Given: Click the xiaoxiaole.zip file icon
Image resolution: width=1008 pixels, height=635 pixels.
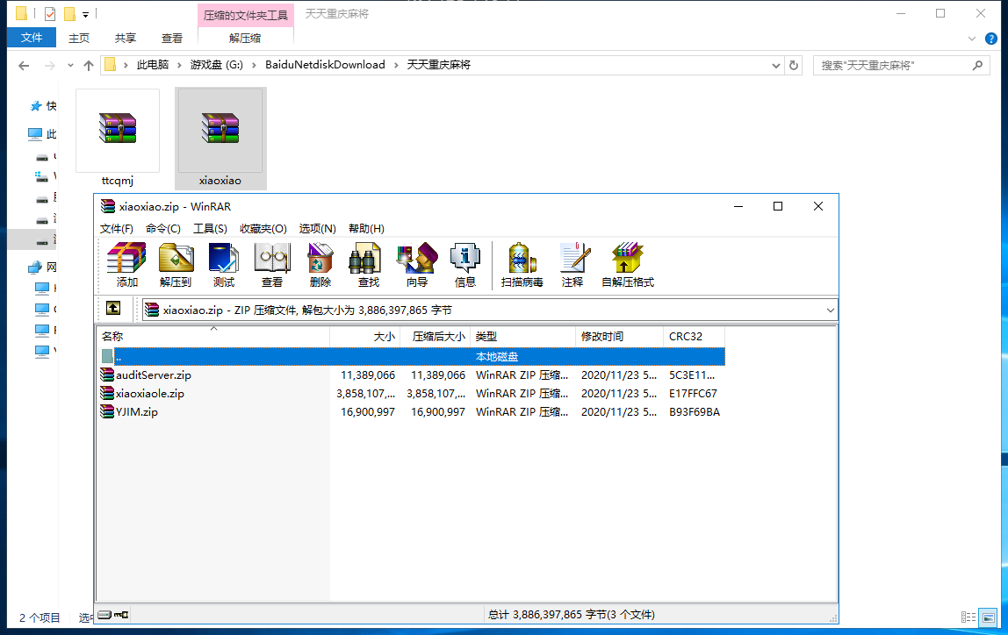Looking at the screenshot, I should [107, 393].
